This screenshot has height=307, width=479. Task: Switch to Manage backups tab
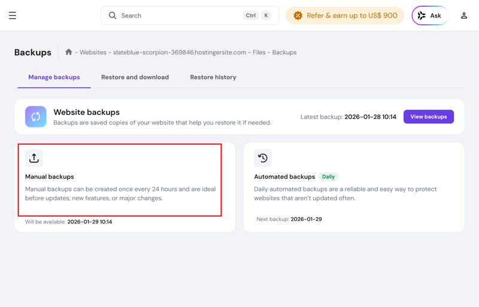pos(54,77)
